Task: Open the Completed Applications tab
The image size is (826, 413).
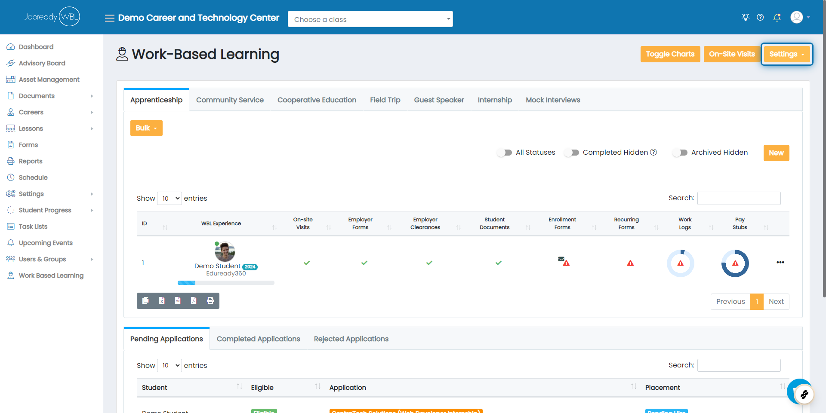Action: (x=258, y=339)
